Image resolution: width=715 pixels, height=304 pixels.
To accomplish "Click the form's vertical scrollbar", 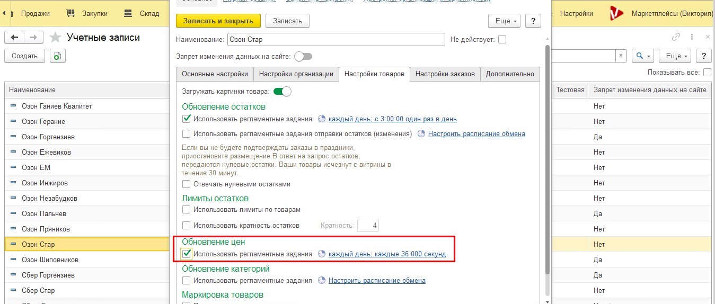I will (x=547, y=159).
